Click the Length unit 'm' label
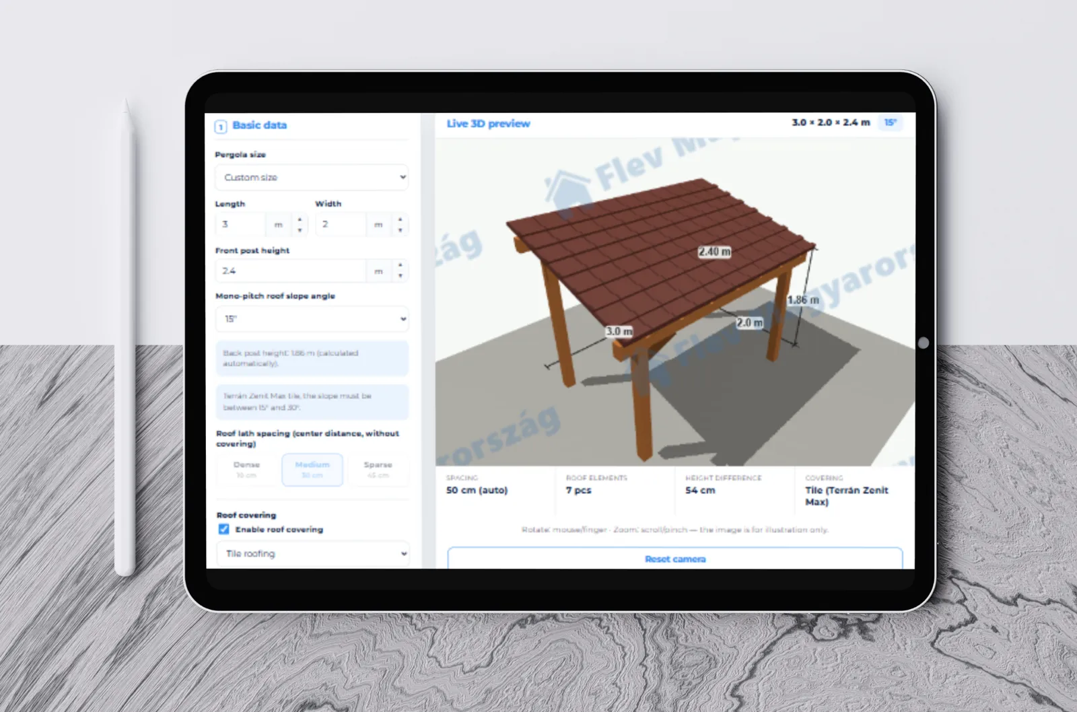Viewport: 1077px width, 712px height. click(279, 225)
